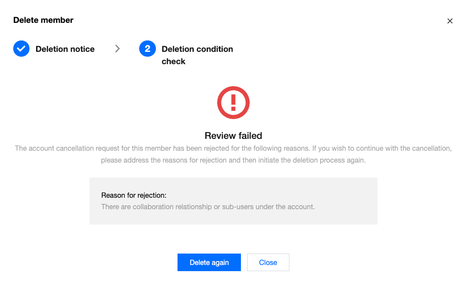Screen dimensions: 466x283
Task: Click the step 2 number circle
Action: [147, 49]
